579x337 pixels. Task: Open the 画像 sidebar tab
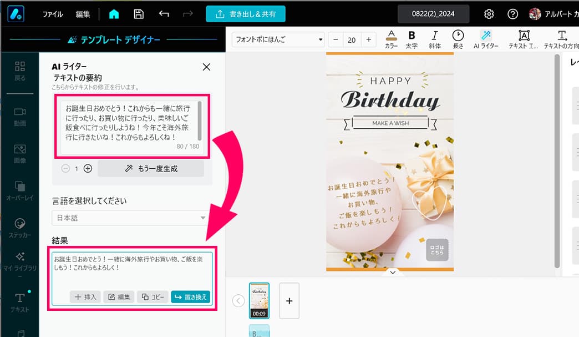tap(20, 154)
